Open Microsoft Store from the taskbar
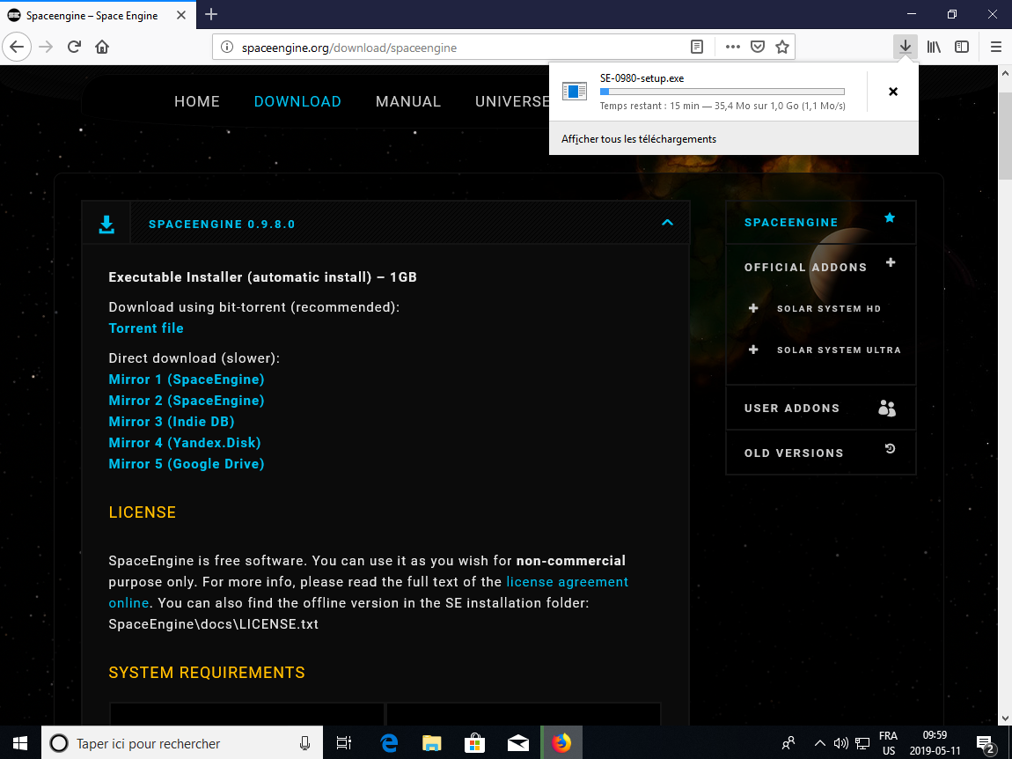Screen dimensions: 1012x759 [x=474, y=743]
